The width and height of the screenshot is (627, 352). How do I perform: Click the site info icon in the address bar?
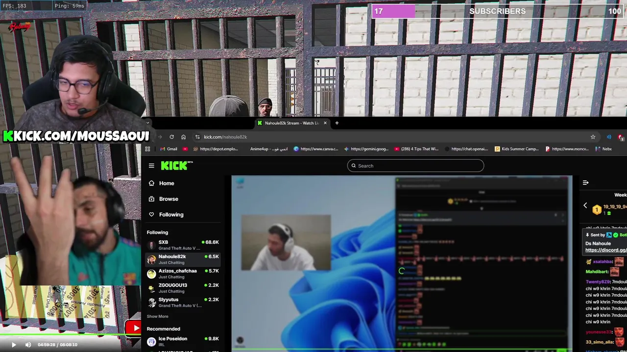click(x=197, y=137)
